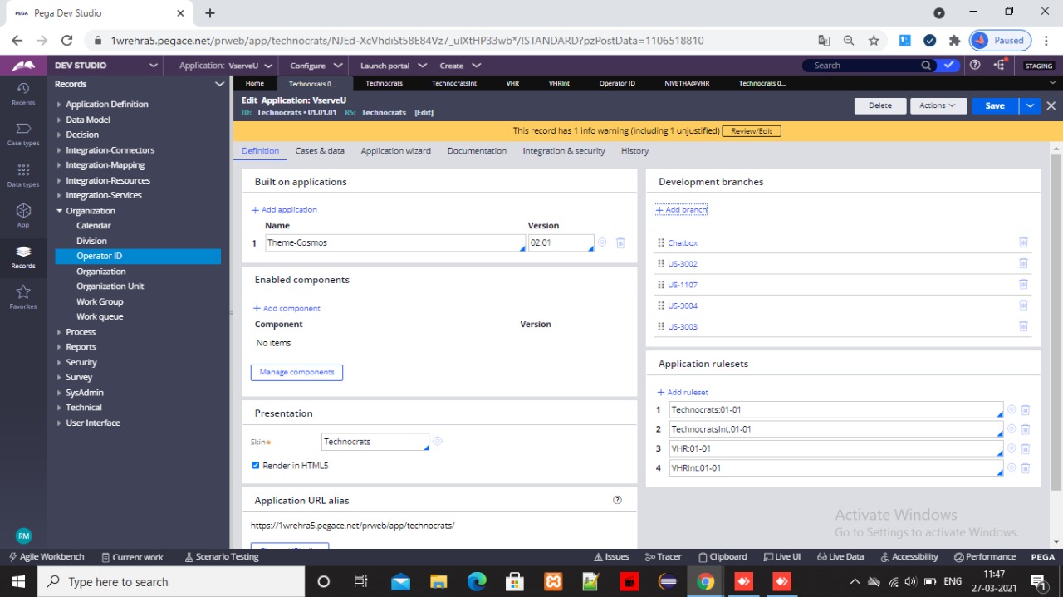This screenshot has width=1063, height=597.
Task: Expand Data Model tree node
Action: 59,120
